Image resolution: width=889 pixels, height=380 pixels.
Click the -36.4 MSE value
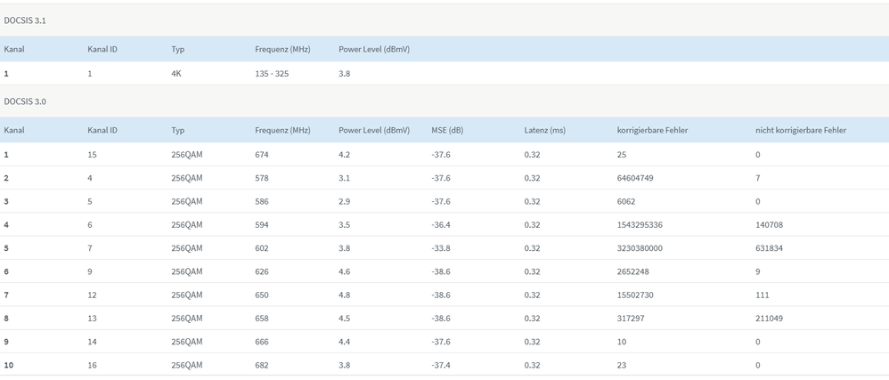coord(441,225)
